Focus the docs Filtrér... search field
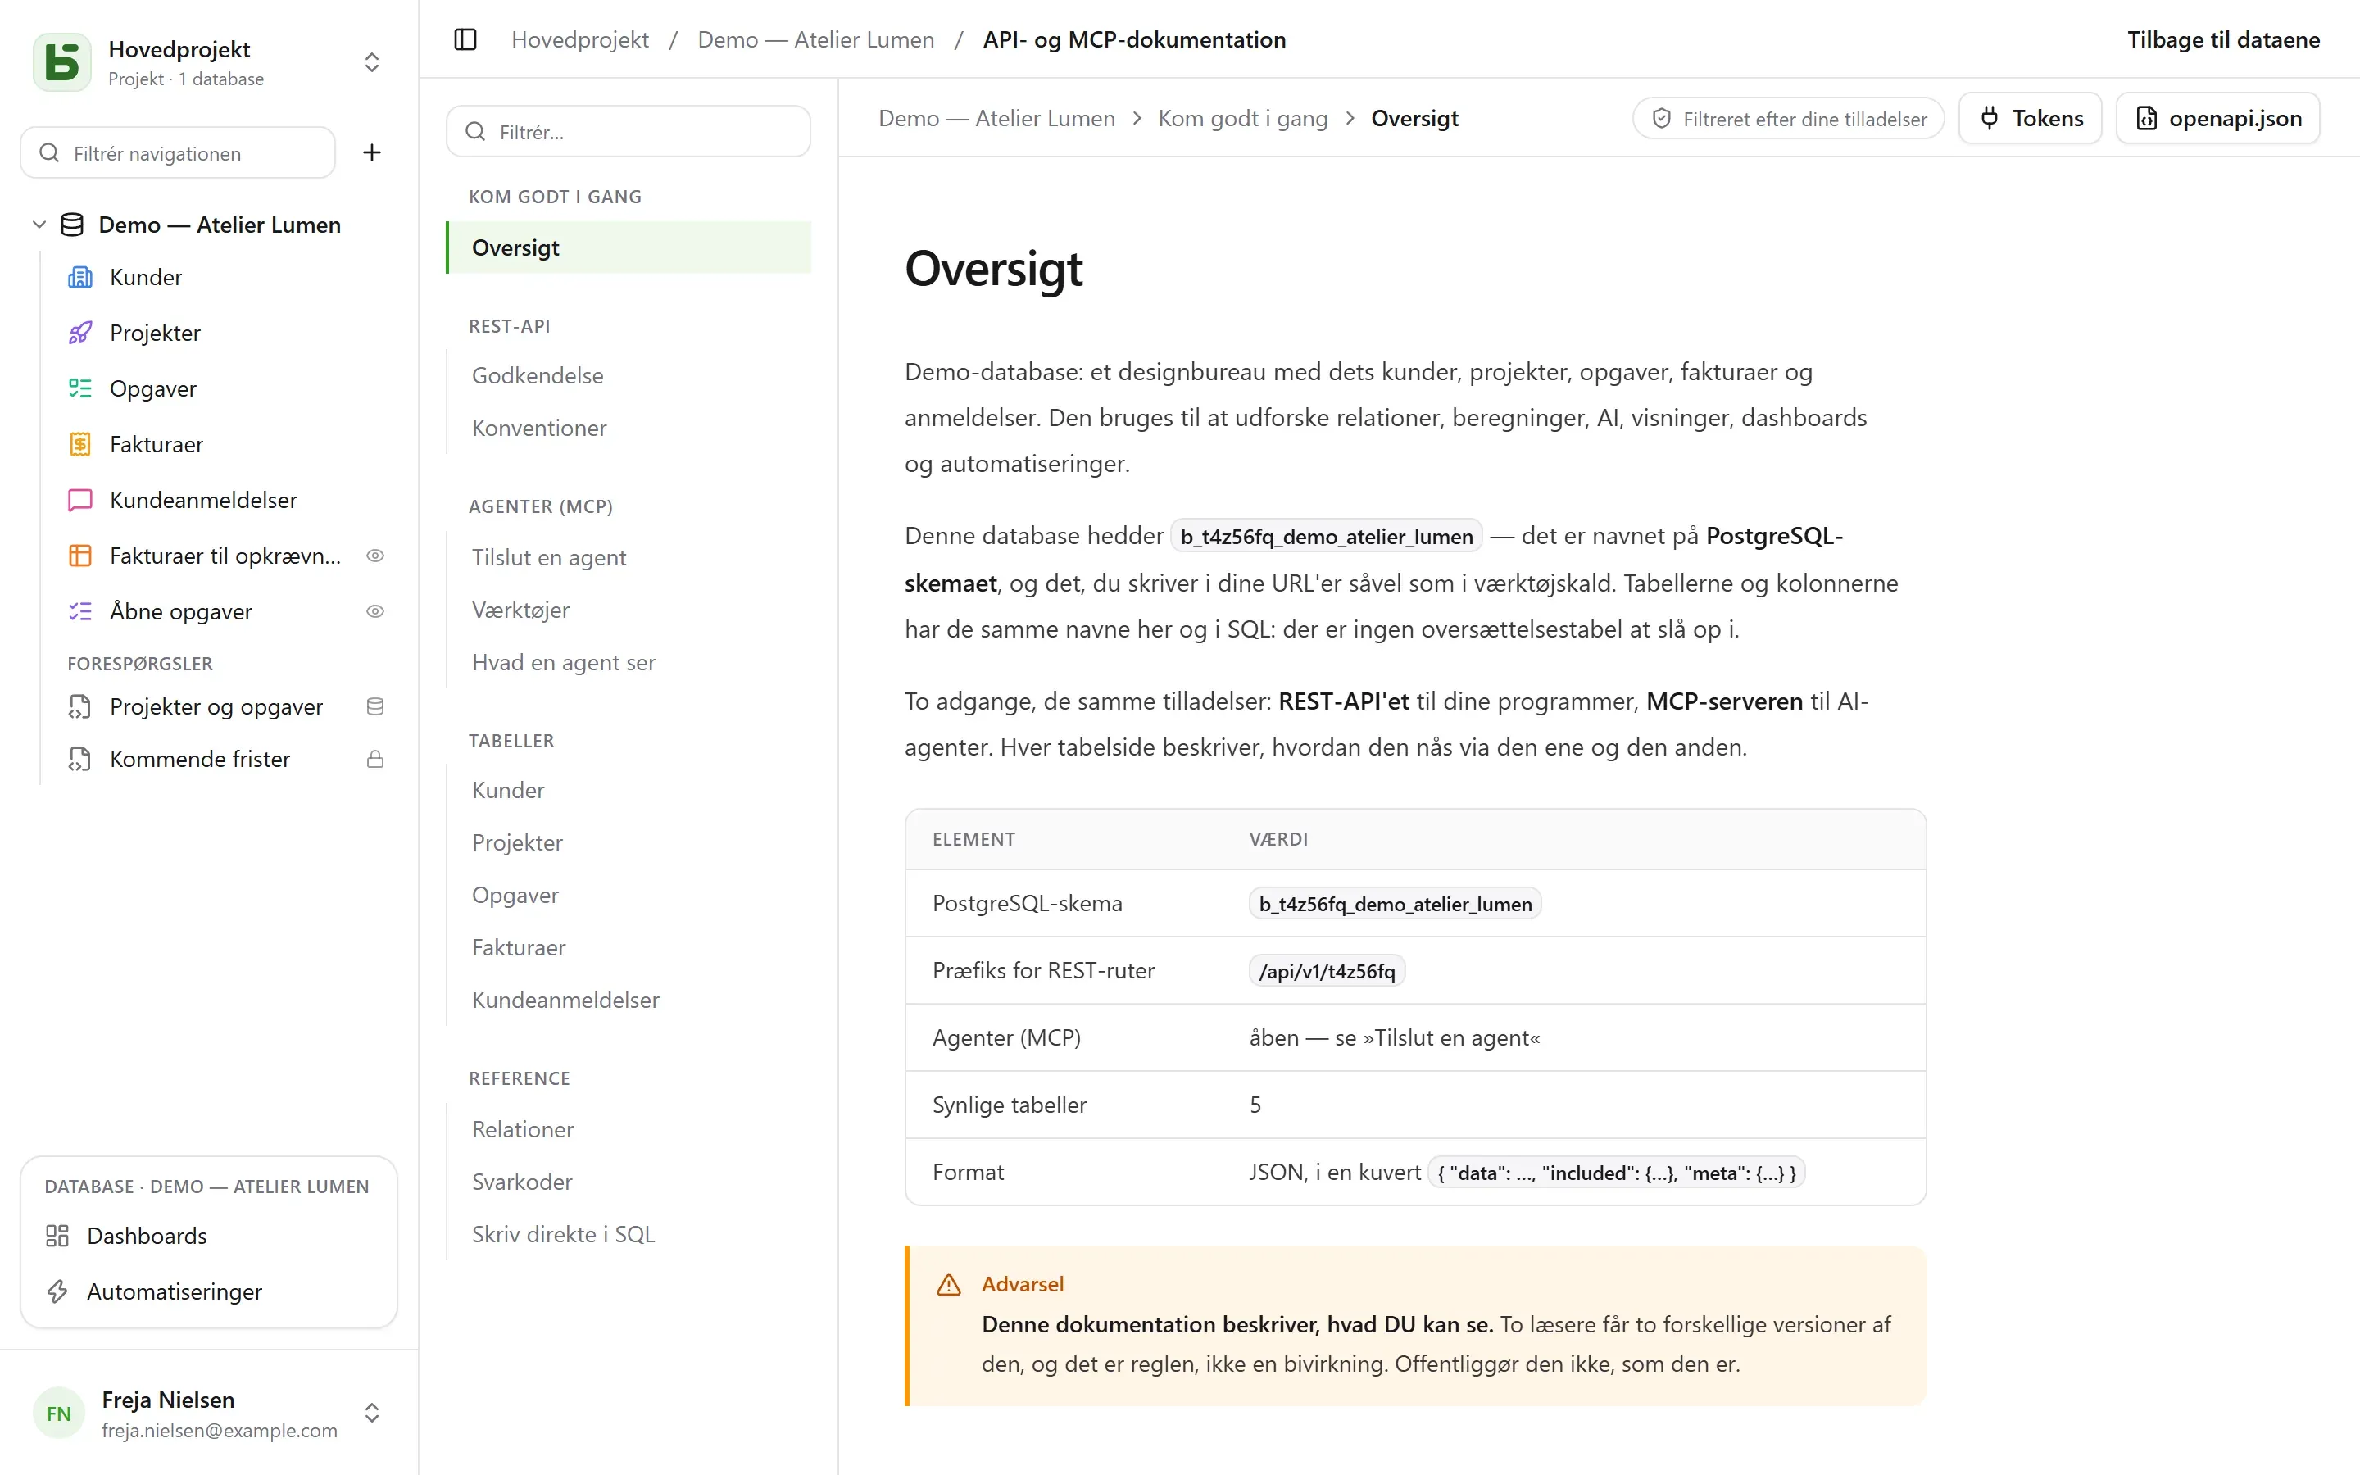 click(628, 131)
